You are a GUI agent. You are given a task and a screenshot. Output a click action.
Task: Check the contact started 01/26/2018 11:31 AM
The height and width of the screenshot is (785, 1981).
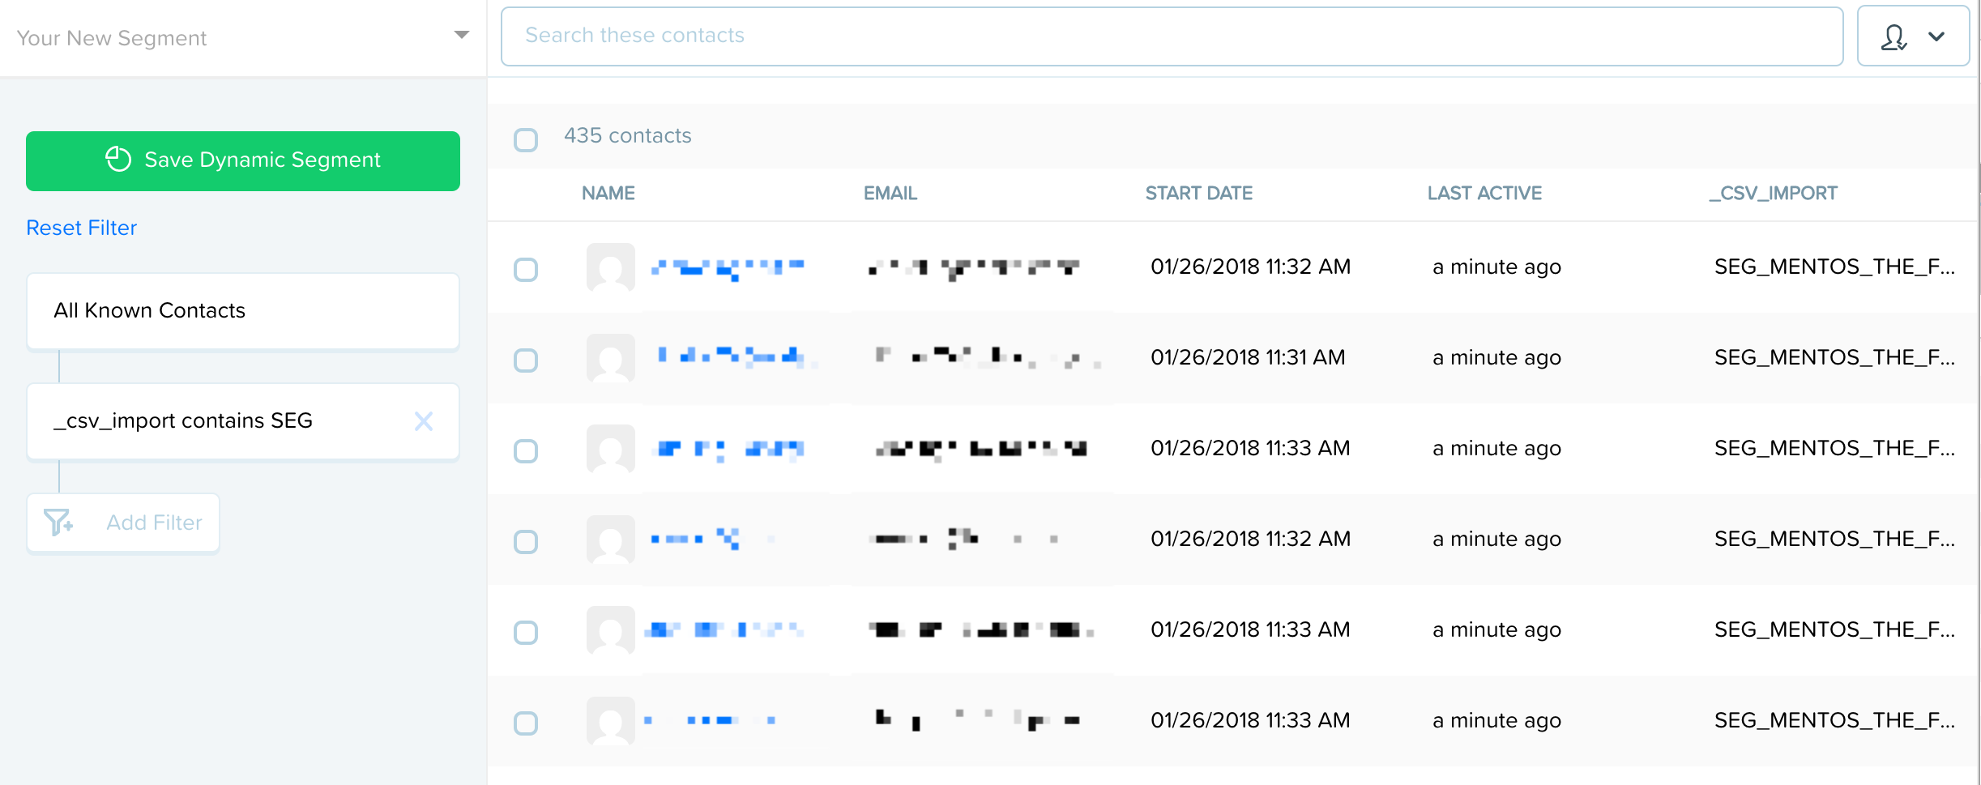point(526,360)
